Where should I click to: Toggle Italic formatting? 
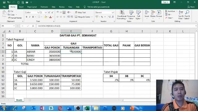click(30, 17)
